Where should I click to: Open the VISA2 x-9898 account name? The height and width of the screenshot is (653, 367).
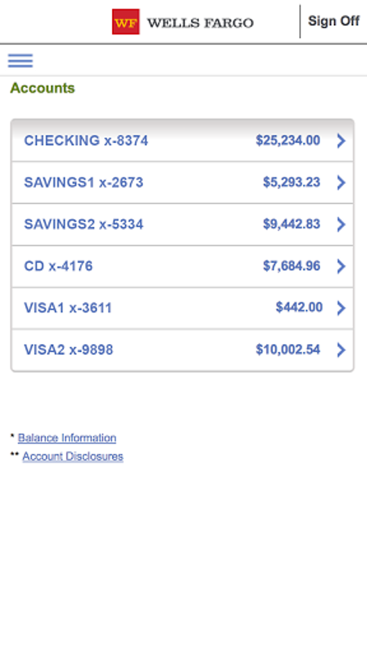(x=68, y=350)
